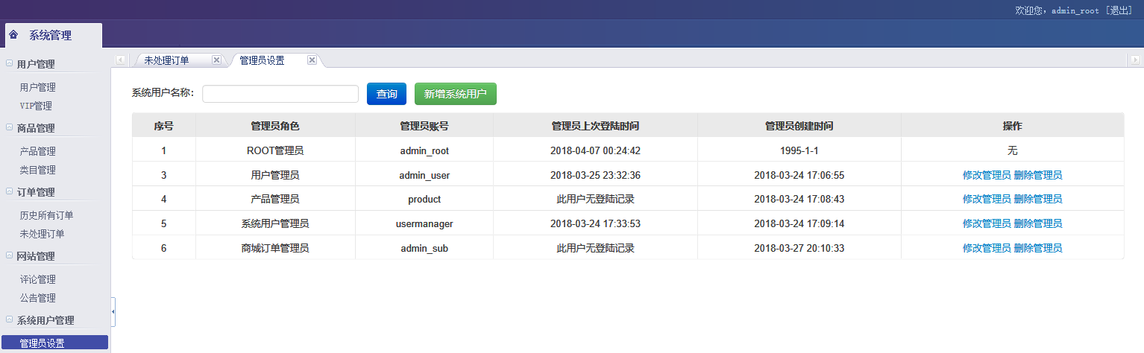Click 修改管理员 for admin_user

click(987, 175)
